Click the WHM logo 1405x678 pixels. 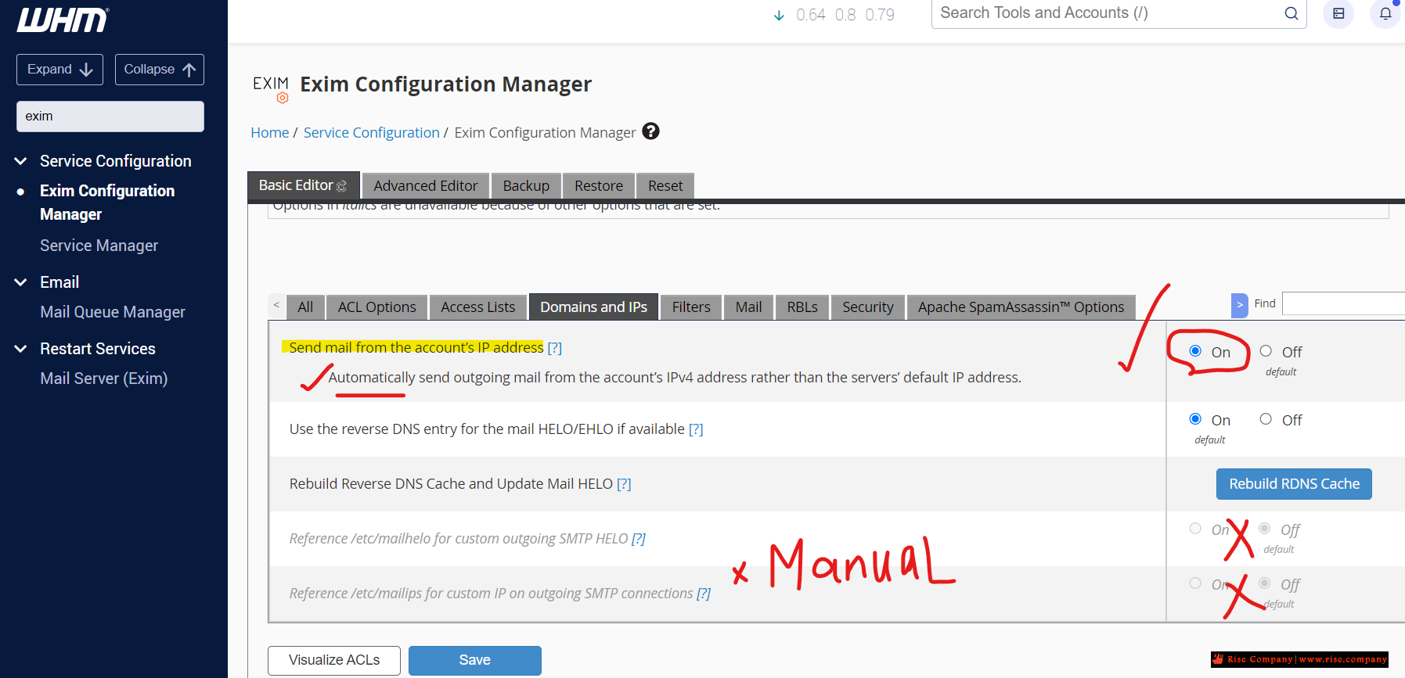[63, 20]
